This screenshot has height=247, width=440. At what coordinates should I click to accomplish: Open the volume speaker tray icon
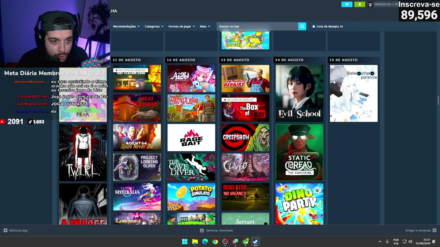[x=410, y=242]
